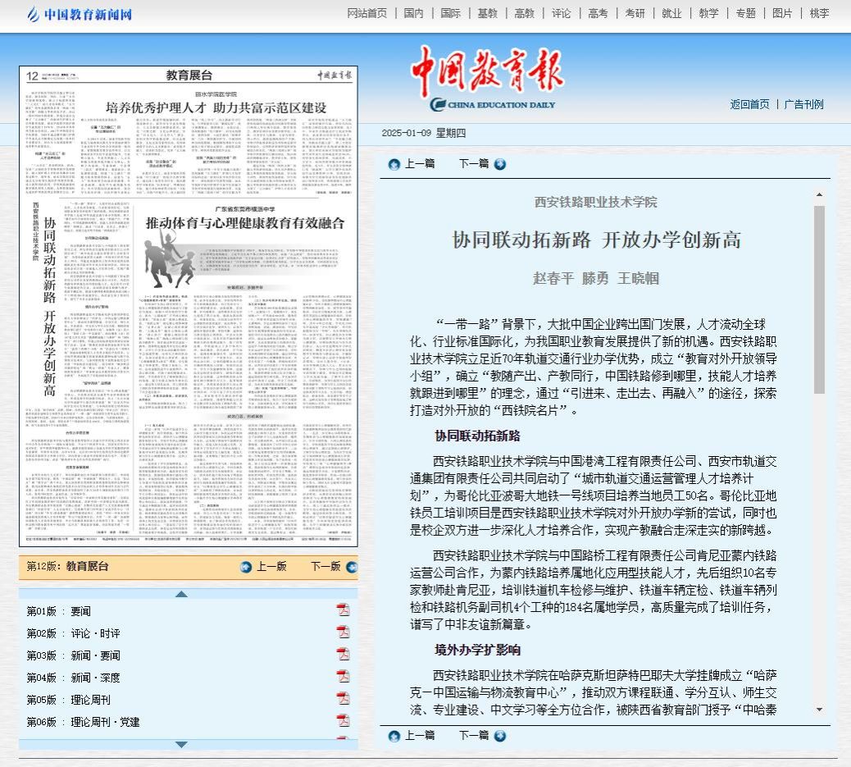Screen dimensions: 851x767
Task: Click PDF icon for 第01版 要闻
Action: [343, 610]
